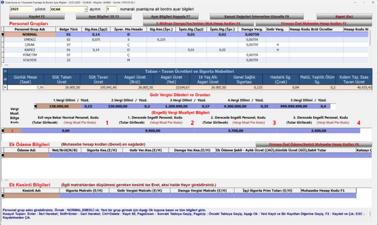Click the year input field showing 2025
Image resolution: width=378 pixels, height=225 pixels.
tap(21, 9)
